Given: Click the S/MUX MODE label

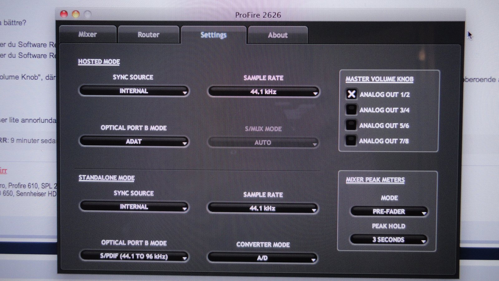Looking at the screenshot, I should [x=263, y=129].
